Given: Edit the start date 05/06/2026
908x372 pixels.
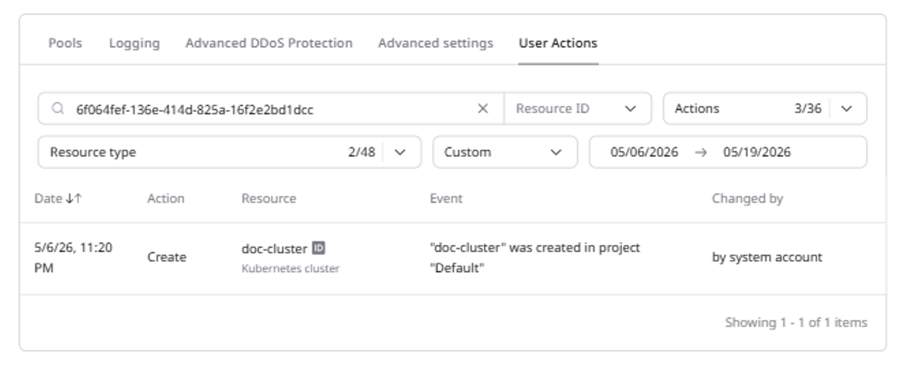Looking at the screenshot, I should tap(644, 152).
